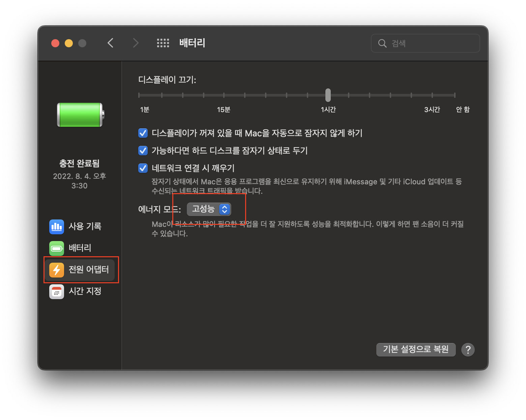Click the 1분 slider label
The image size is (526, 420).
click(145, 109)
